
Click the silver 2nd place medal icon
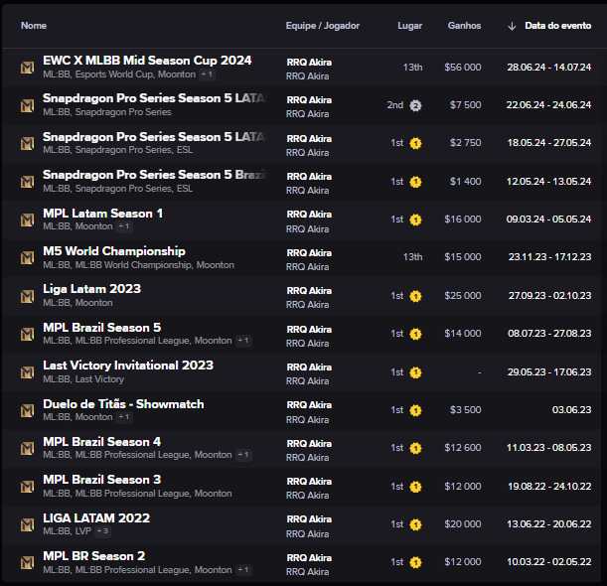tap(415, 105)
